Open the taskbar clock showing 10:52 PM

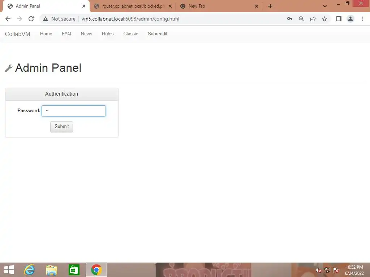[x=354, y=270]
